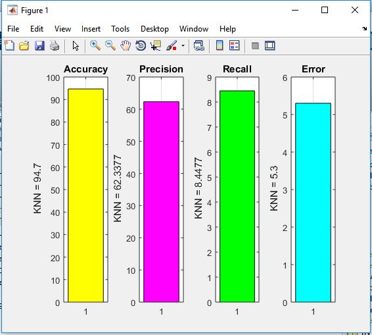
Task: Activate the Zoom In tool
Action: click(x=95, y=45)
